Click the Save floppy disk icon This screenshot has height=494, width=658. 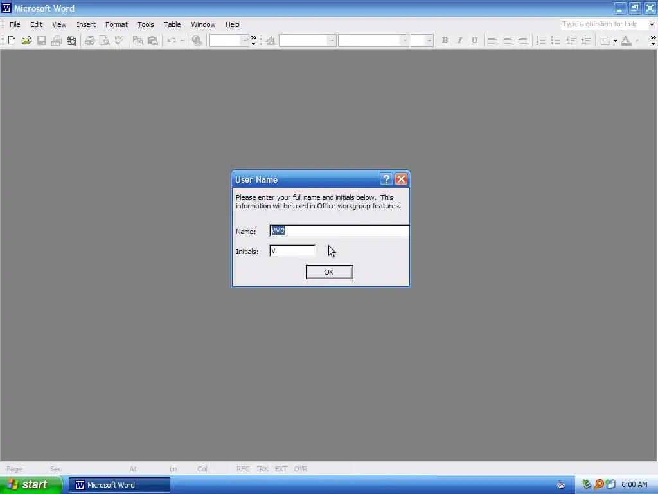point(42,41)
